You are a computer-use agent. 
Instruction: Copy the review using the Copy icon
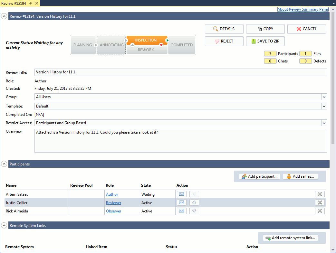tap(265, 29)
